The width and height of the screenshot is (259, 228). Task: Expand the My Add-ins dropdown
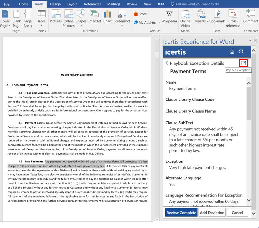(159, 23)
